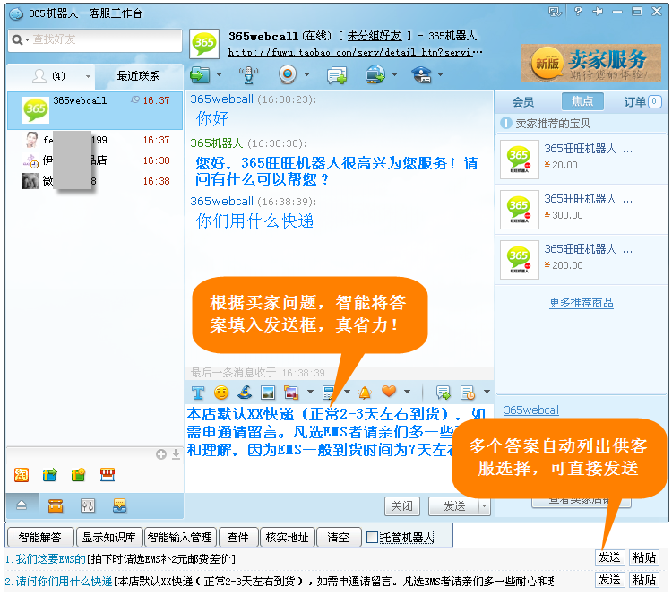Switch to the 最近联系 tab
Image resolution: width=672 pixels, height=596 pixels.
point(138,76)
